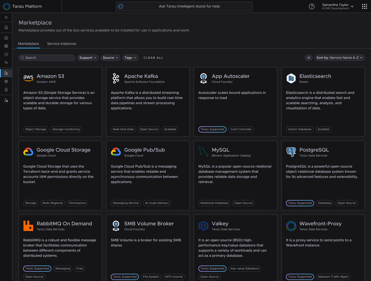Screen dimensions: 371x281
Task: Open the App Autoscaler card title
Action: click(231, 76)
